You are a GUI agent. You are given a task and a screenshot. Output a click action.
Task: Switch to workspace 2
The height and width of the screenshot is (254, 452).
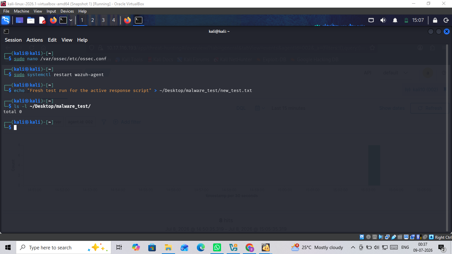click(x=93, y=20)
